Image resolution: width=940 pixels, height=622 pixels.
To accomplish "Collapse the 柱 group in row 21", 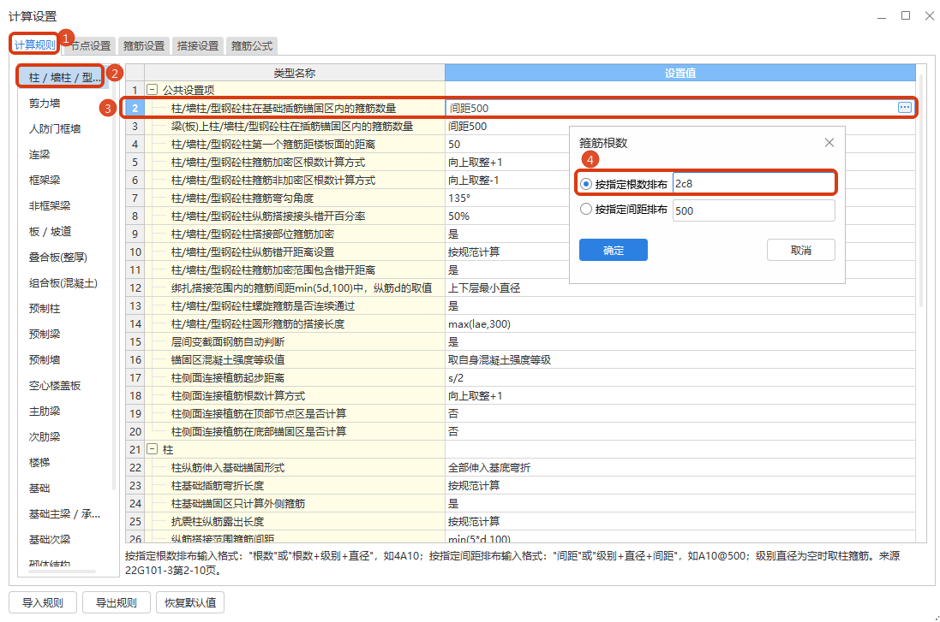I will [153, 449].
